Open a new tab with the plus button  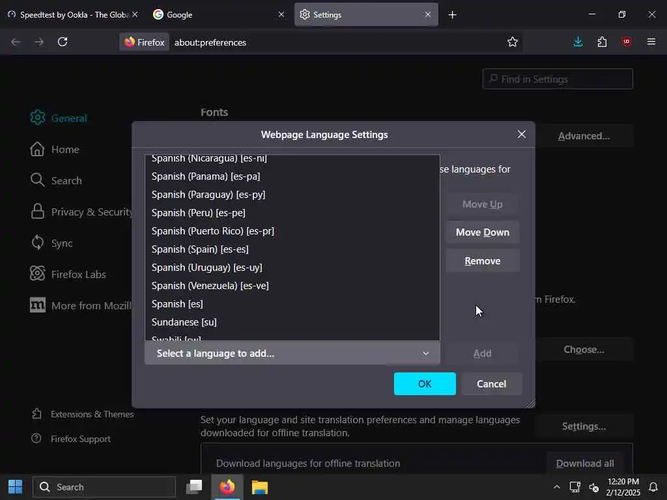tap(452, 15)
